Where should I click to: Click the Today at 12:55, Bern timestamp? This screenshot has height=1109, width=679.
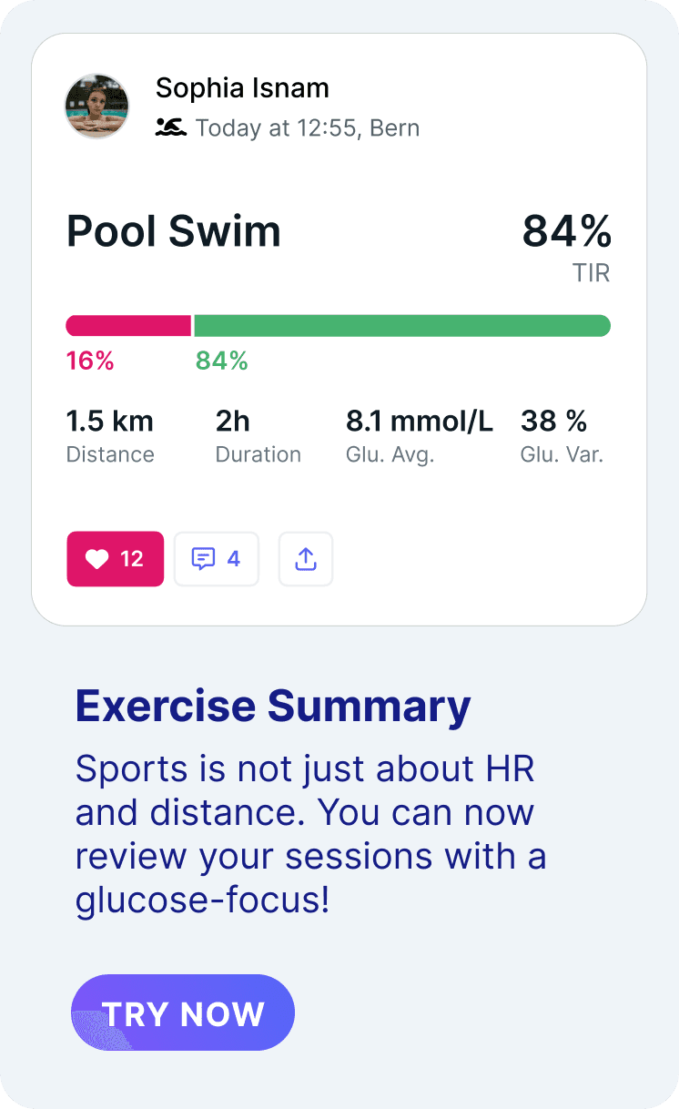[308, 127]
